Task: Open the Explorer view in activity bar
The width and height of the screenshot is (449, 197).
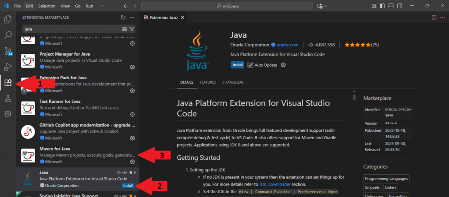Action: pos(7,19)
